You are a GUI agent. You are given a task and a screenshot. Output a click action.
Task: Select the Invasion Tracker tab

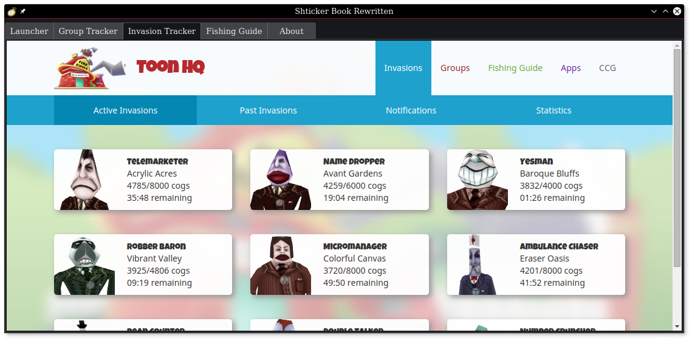pyautogui.click(x=162, y=32)
